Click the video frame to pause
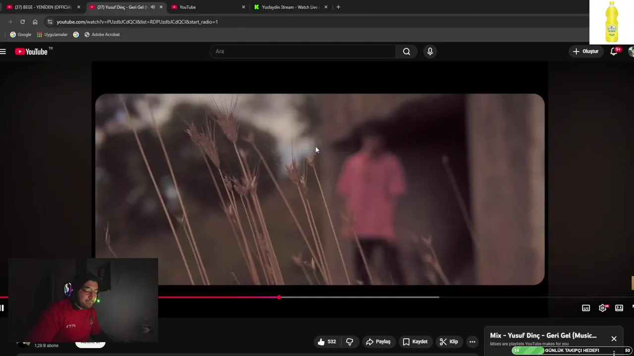This screenshot has width=634, height=356. pos(320,189)
